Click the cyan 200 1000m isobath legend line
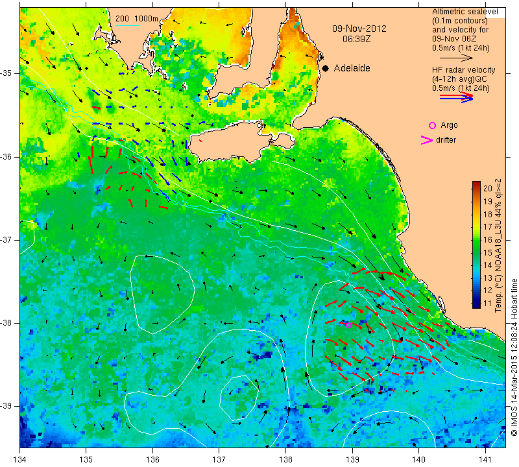 coord(128,25)
